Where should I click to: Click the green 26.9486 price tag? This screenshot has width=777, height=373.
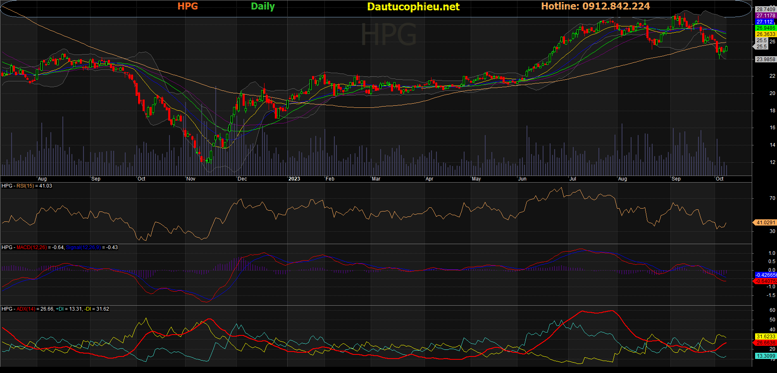click(x=765, y=28)
